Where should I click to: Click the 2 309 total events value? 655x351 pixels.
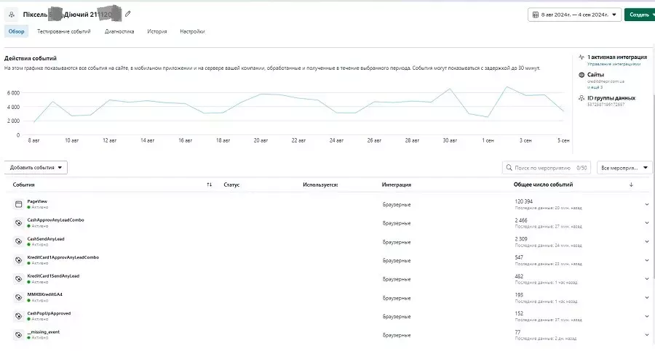coord(521,239)
